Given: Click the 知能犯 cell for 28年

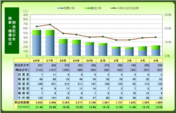Looking at the screenshot, I should click(x=63, y=89).
